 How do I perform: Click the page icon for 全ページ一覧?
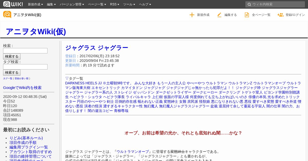coord(247,15)
